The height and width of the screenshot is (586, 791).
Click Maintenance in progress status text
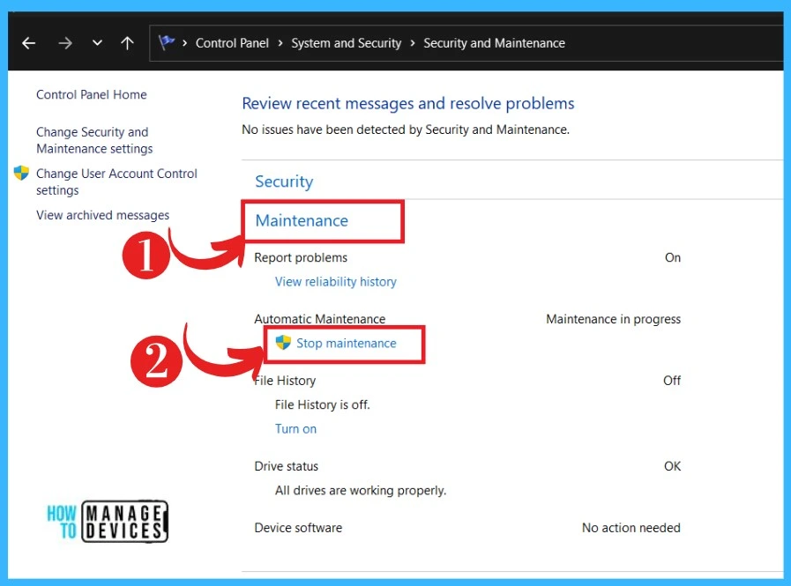coord(614,319)
